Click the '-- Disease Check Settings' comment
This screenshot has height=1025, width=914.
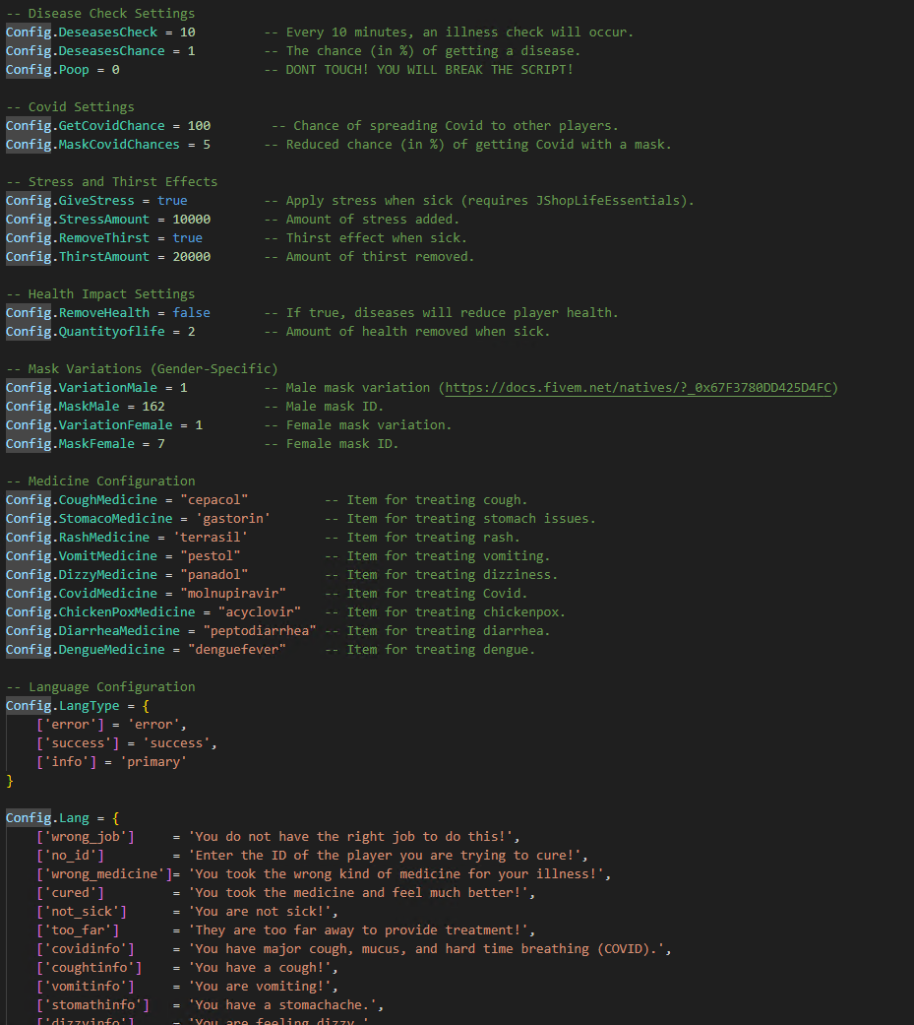pos(100,14)
